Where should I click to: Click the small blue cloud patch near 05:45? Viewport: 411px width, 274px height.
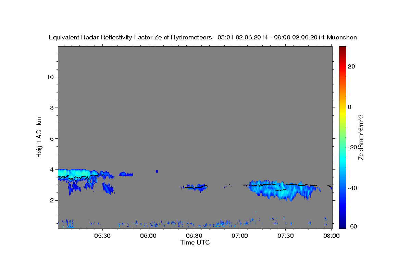tap(126, 174)
